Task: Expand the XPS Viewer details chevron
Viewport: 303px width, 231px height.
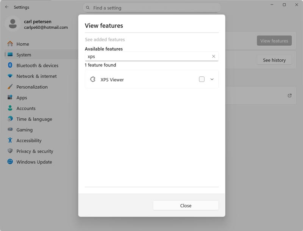Action: (212, 79)
